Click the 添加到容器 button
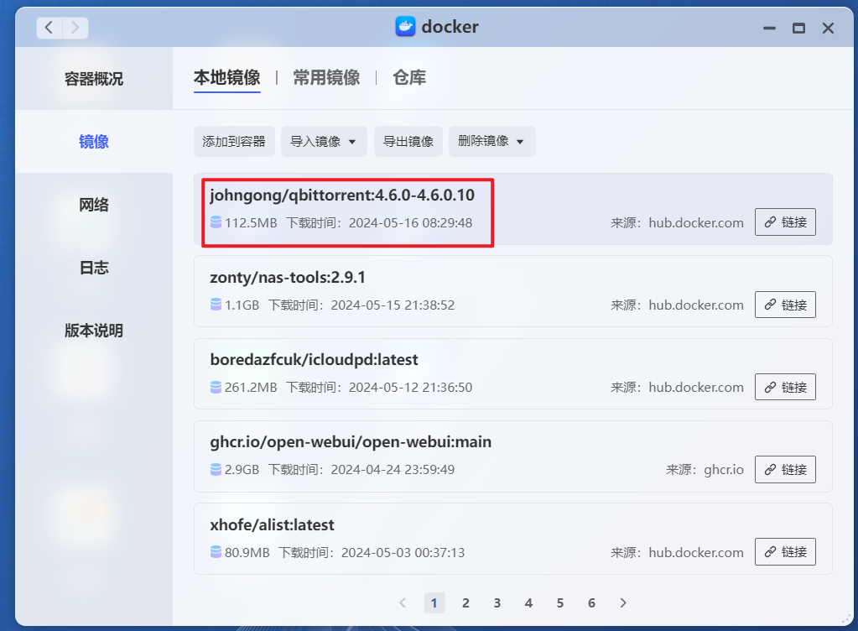This screenshot has width=858, height=631. (x=234, y=141)
